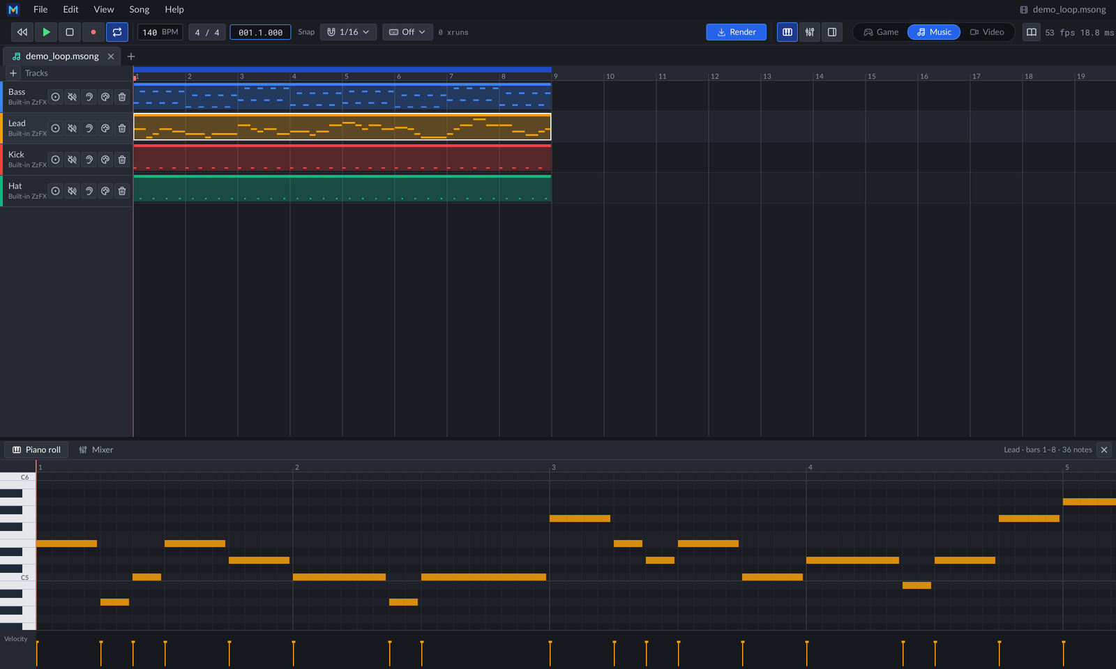This screenshot has width=1116, height=669.
Task: Open the Song menu
Action: pos(139,10)
